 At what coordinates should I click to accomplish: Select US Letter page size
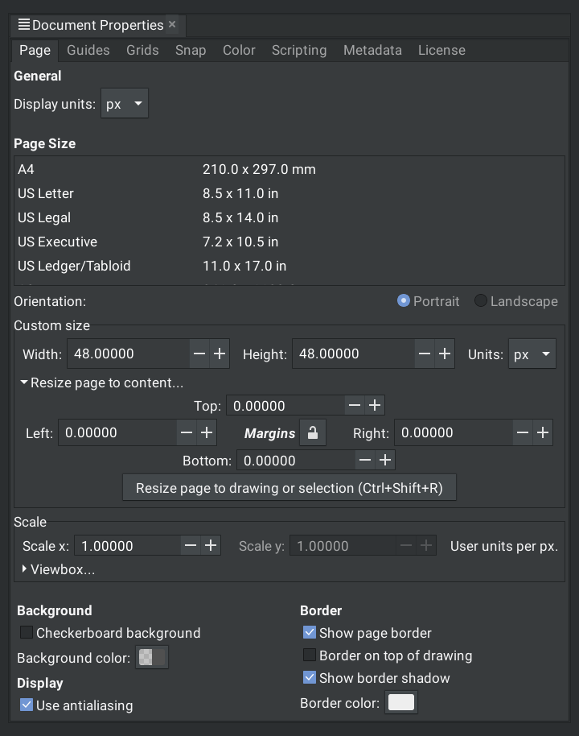[x=46, y=193]
